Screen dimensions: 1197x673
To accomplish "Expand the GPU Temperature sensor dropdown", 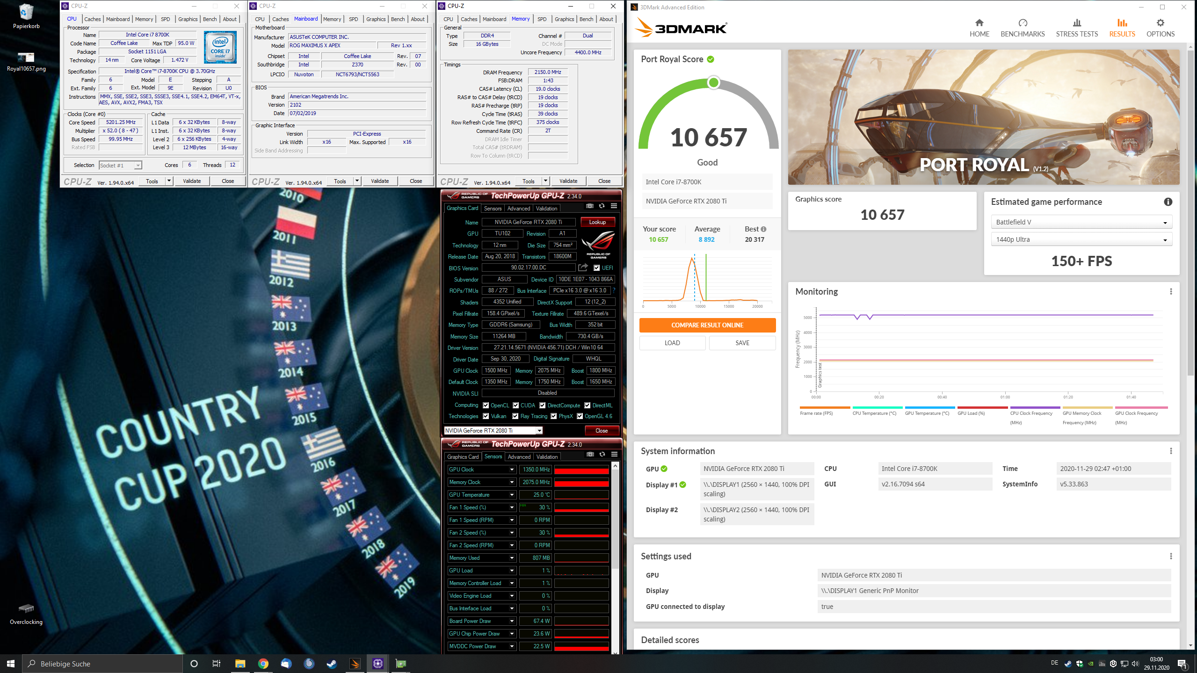I will (512, 495).
